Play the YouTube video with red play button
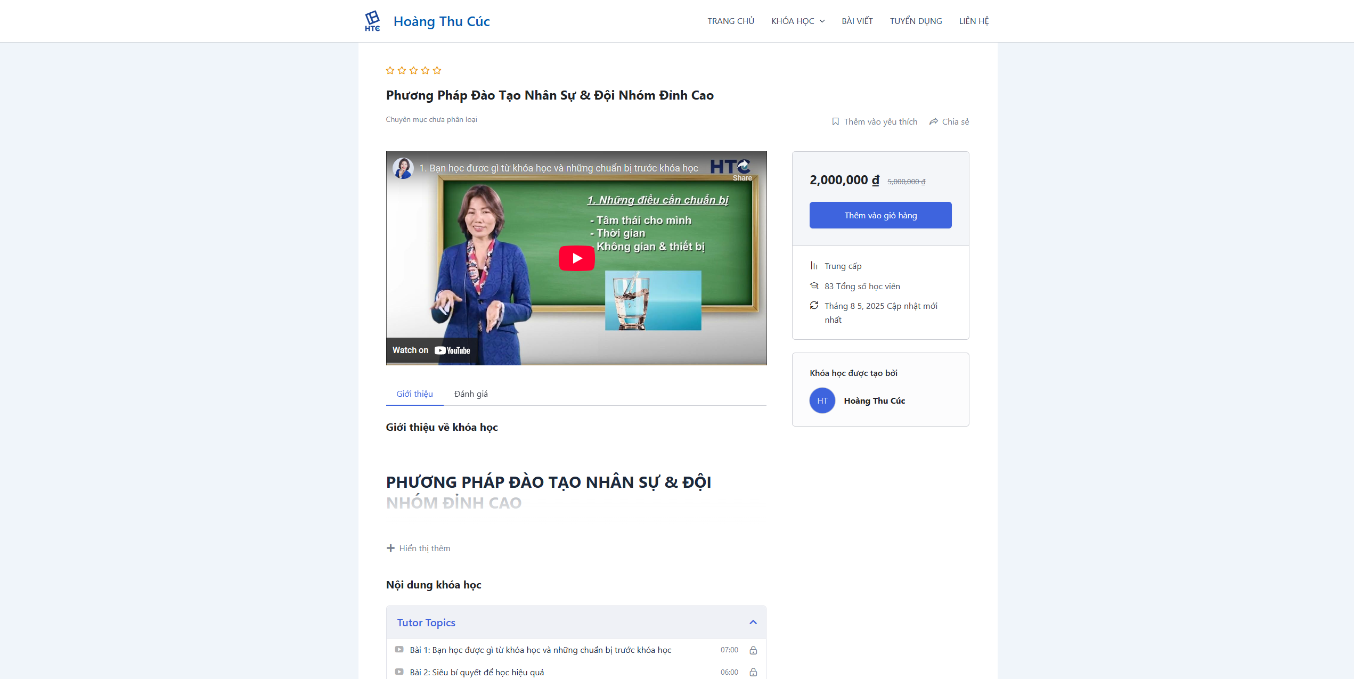This screenshot has height=679, width=1354. tap(576, 258)
